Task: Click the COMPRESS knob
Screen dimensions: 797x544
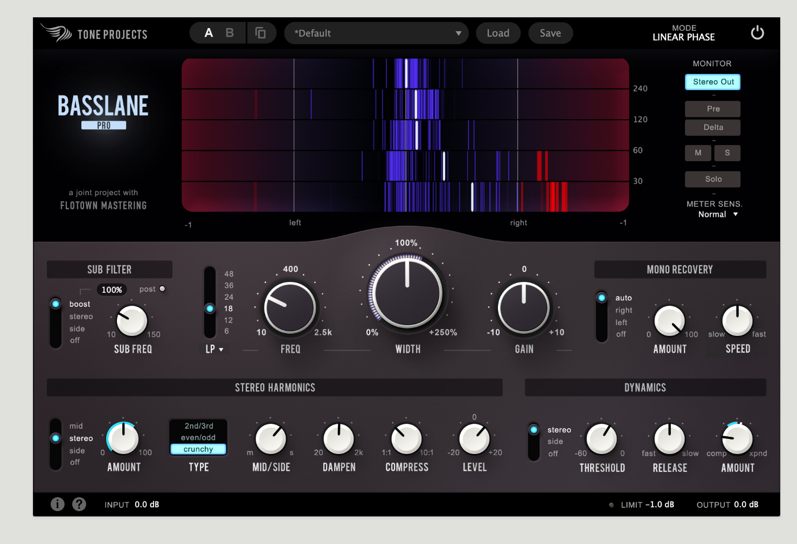Action: pos(406,439)
